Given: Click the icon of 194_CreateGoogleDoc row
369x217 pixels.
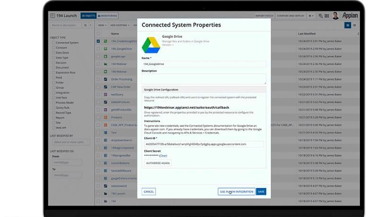Looking at the screenshot, I should click(105, 41).
